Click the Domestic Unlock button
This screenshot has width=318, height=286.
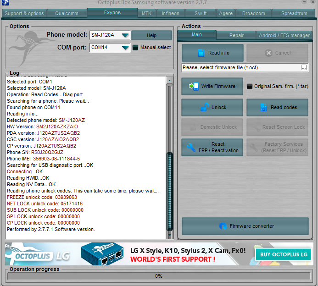pos(212,127)
